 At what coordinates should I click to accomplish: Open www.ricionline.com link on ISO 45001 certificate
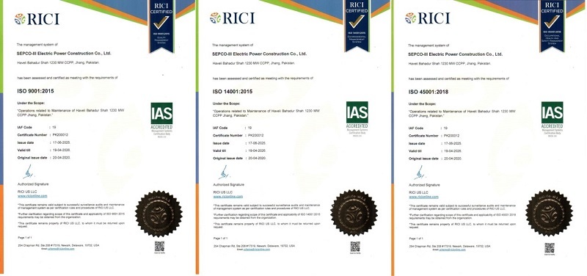coord(424,197)
